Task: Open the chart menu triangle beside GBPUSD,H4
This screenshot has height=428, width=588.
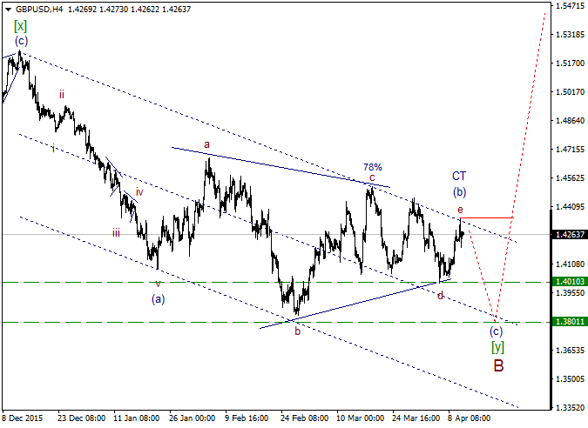Action: pos(8,10)
